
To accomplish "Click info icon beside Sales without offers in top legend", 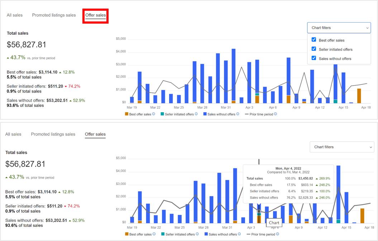I will pyautogui.click(x=238, y=114).
